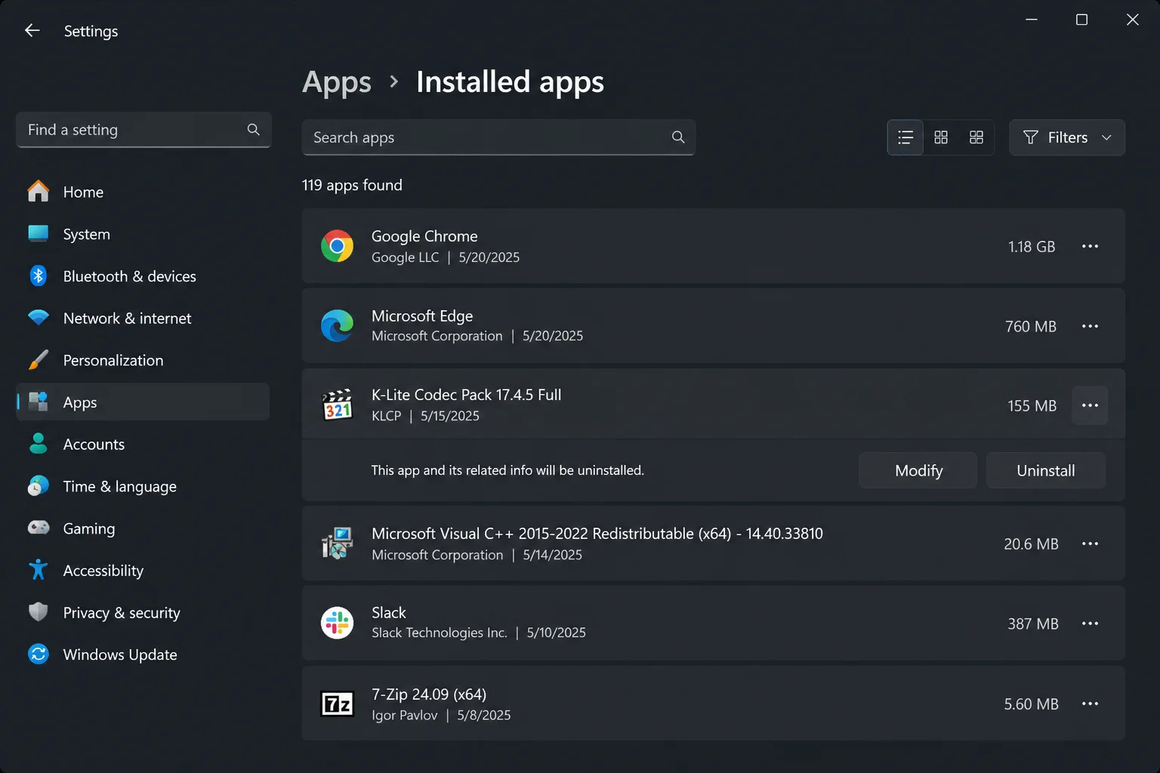Open Accounts settings
Image resolution: width=1160 pixels, height=773 pixels.
click(143, 444)
